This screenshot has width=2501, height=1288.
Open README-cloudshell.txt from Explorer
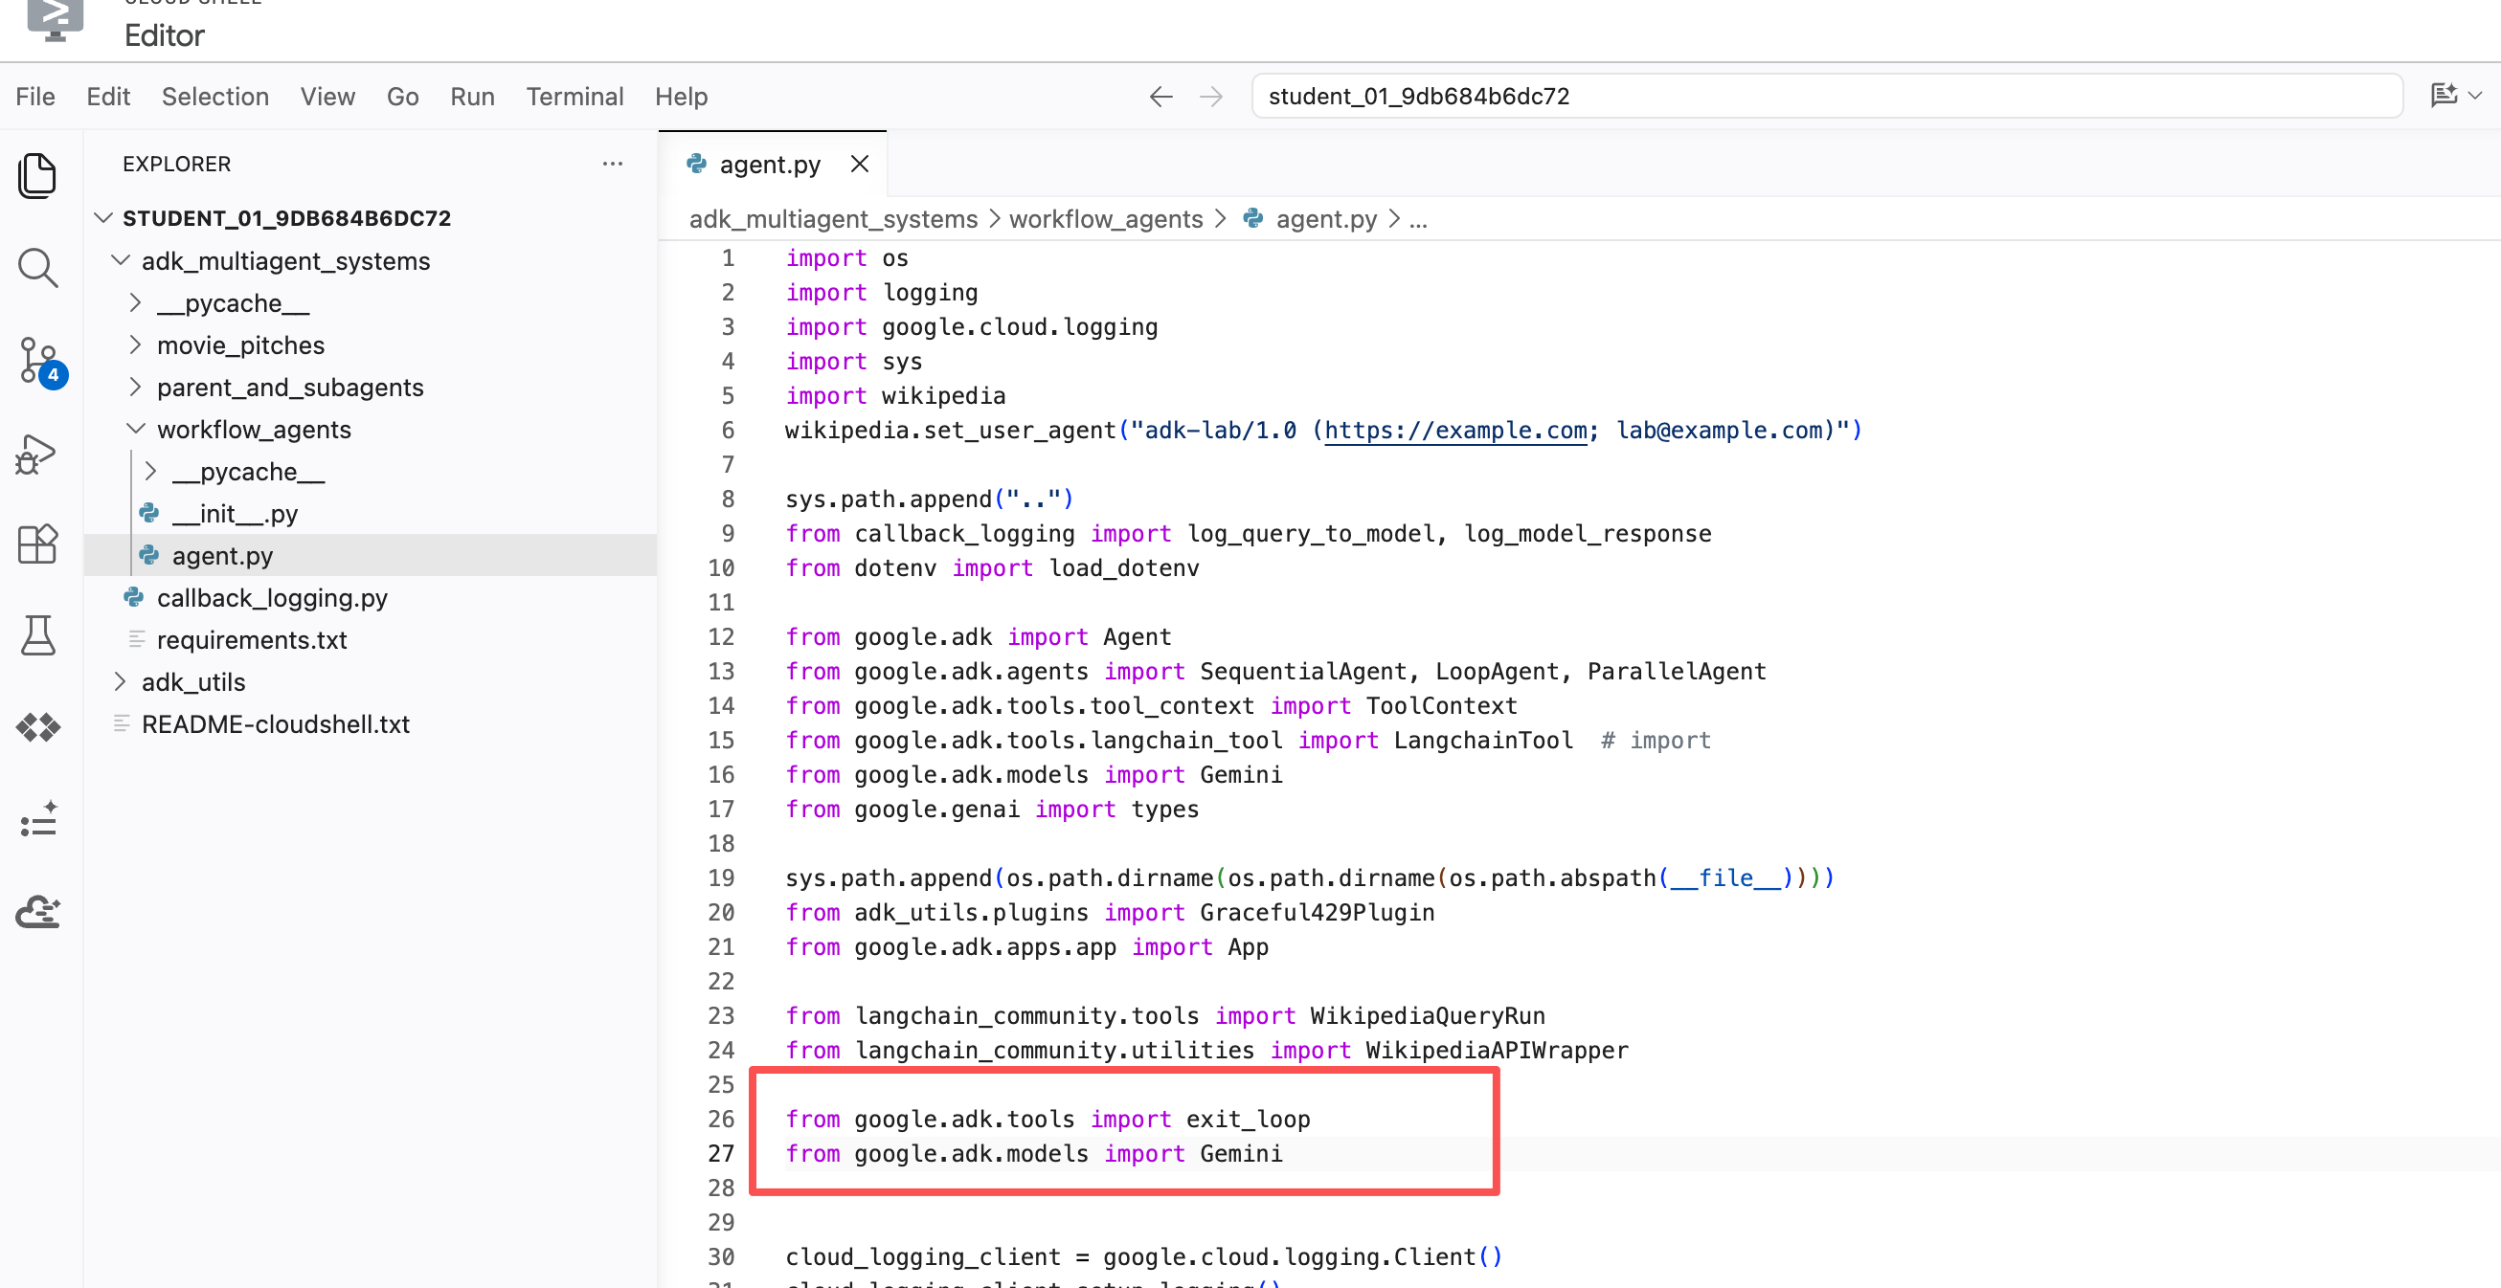(x=276, y=724)
